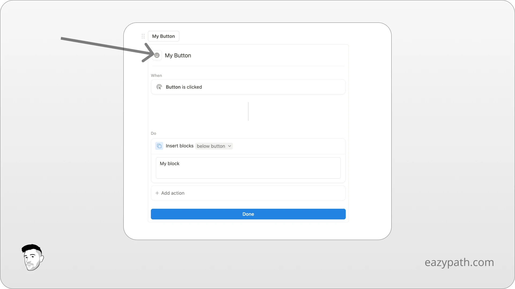Click the Do section label
The image size is (515, 289).
[153, 133]
